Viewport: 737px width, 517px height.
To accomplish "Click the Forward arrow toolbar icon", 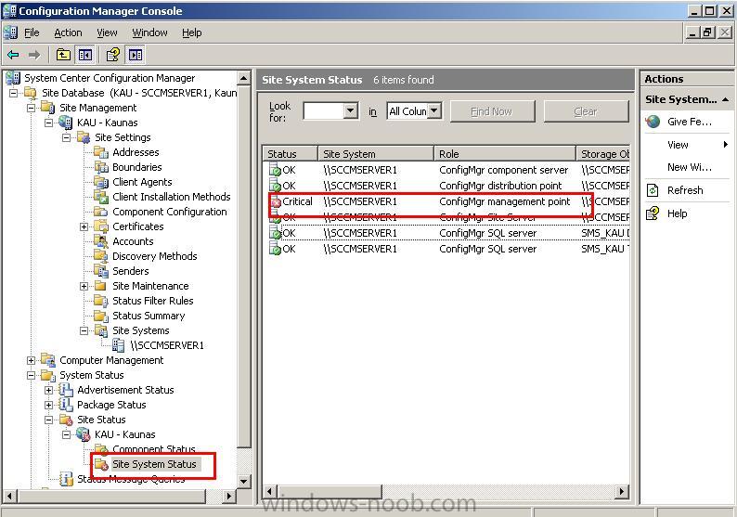I will click(x=33, y=55).
